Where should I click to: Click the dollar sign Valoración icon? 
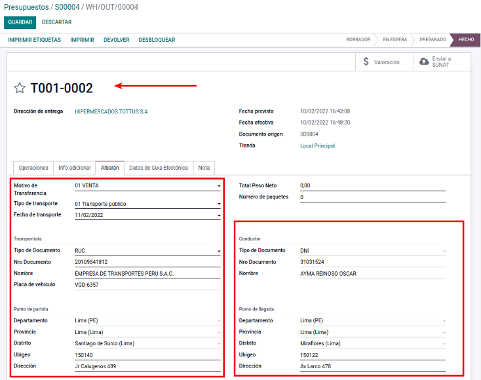pos(366,62)
